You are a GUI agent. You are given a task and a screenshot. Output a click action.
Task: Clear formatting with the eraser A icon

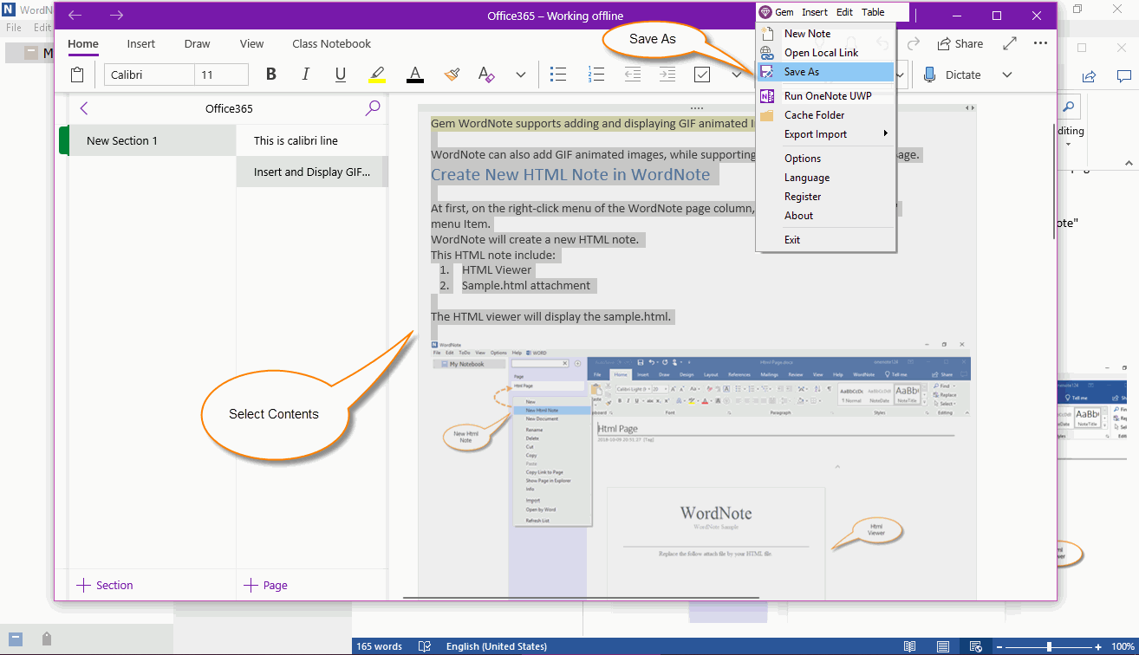pos(486,75)
